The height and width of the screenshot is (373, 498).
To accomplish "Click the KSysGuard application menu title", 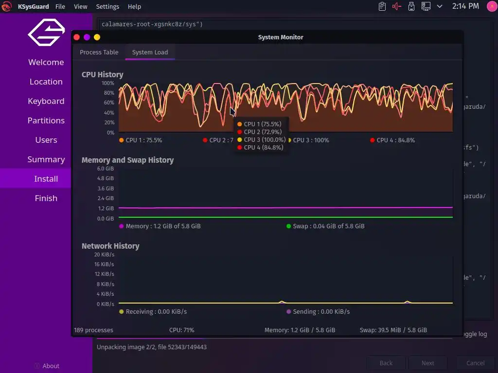I will tap(34, 7).
